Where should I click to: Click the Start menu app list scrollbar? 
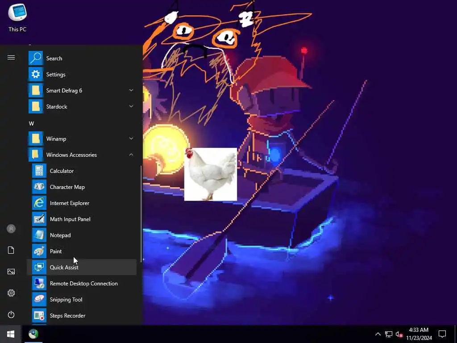tap(141, 214)
